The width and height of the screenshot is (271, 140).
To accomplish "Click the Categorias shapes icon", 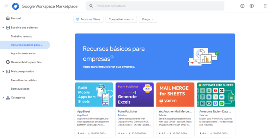I will point(8,98).
